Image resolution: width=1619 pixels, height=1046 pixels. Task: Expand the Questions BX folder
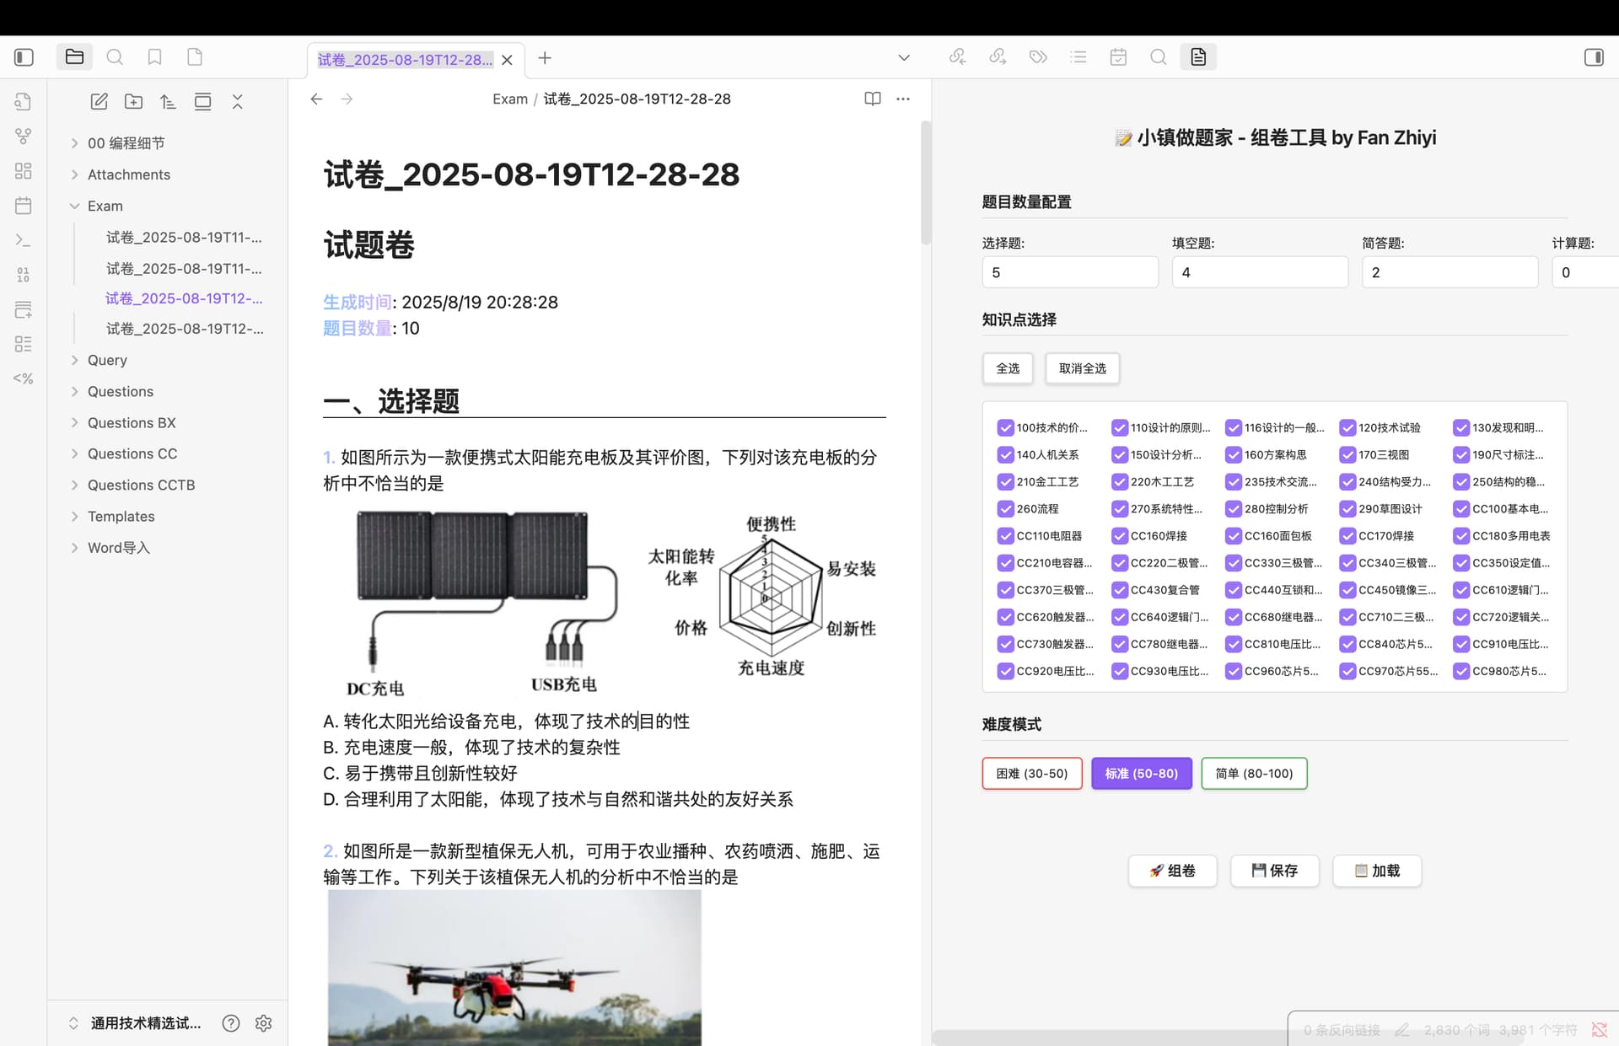(132, 422)
